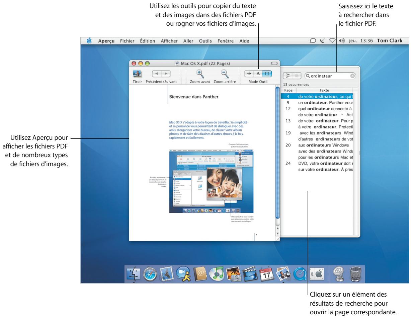Open iChat in the Dock

[184, 274]
